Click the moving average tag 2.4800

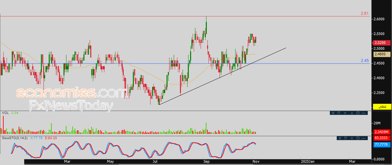[382, 54]
